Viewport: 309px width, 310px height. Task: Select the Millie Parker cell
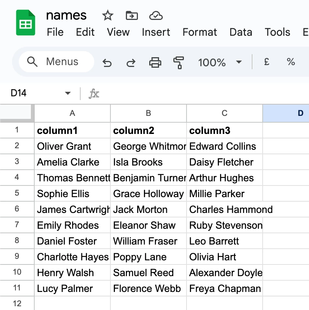(x=225, y=193)
